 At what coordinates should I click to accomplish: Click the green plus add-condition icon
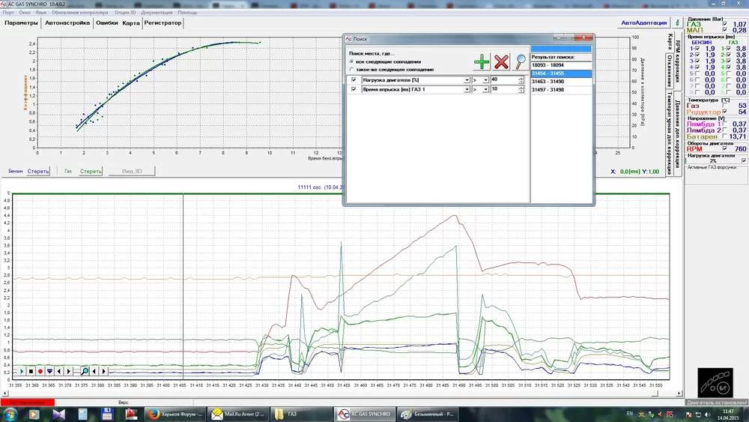click(482, 62)
